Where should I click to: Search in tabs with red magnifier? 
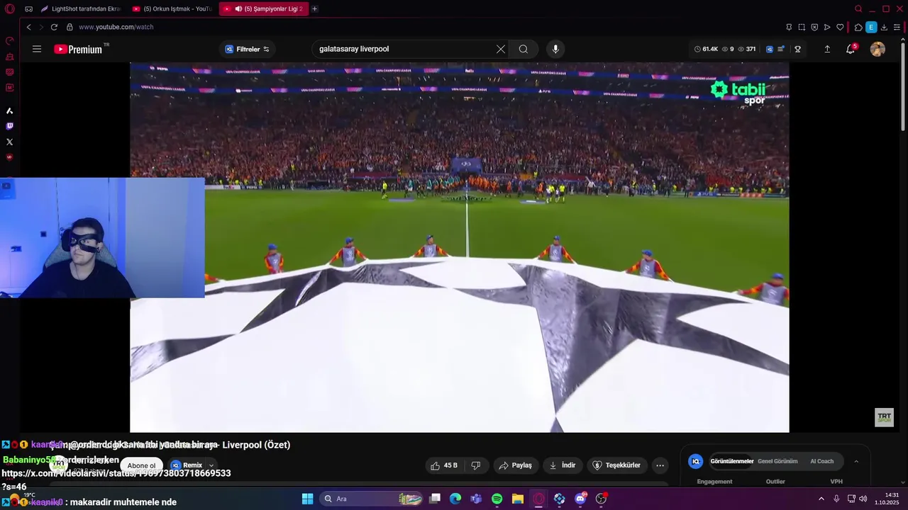click(858, 8)
